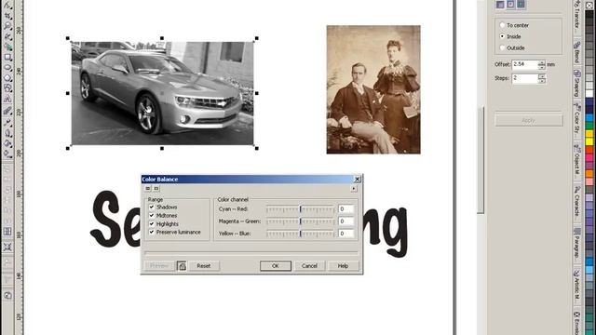
Task: Switch Color Balance to single preview window
Action: point(156,188)
